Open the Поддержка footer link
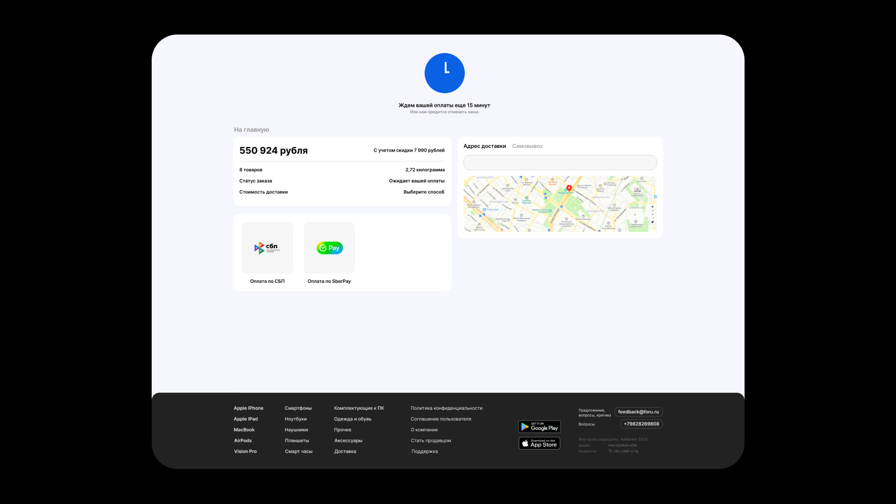 click(424, 451)
